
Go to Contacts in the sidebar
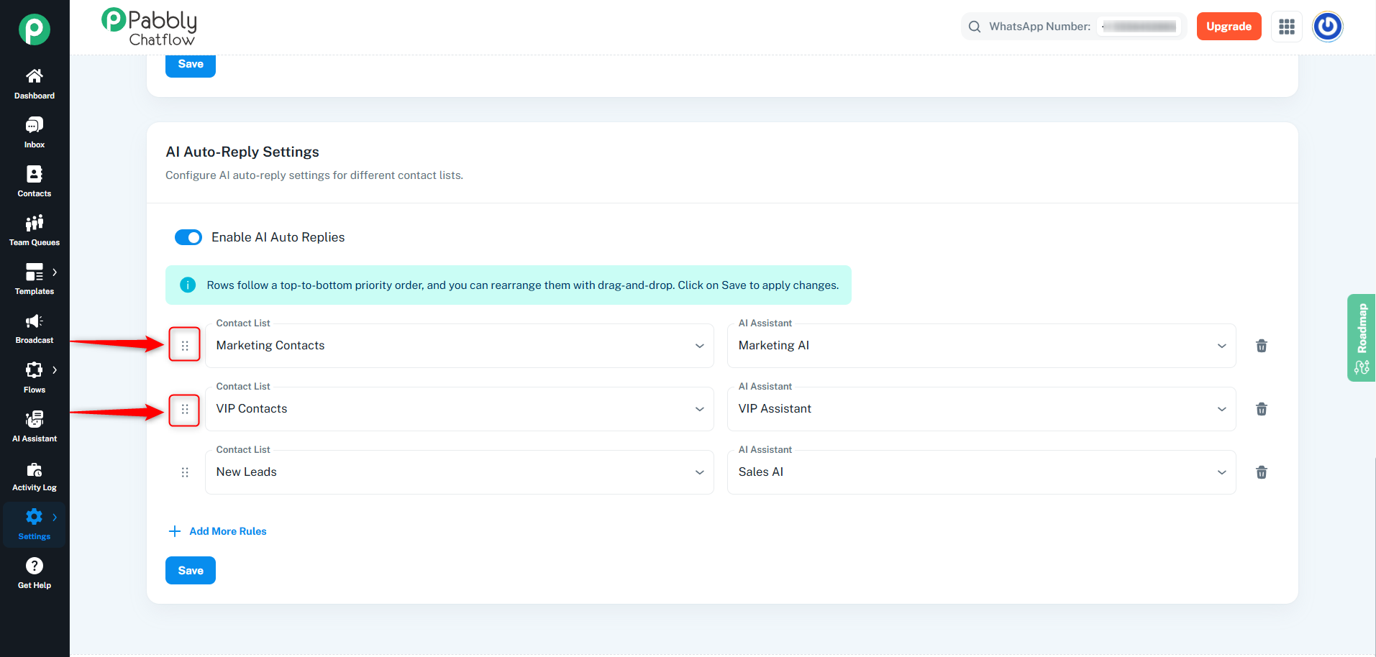[x=35, y=182]
